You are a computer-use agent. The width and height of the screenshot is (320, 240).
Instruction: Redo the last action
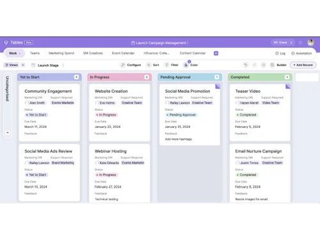255,65
